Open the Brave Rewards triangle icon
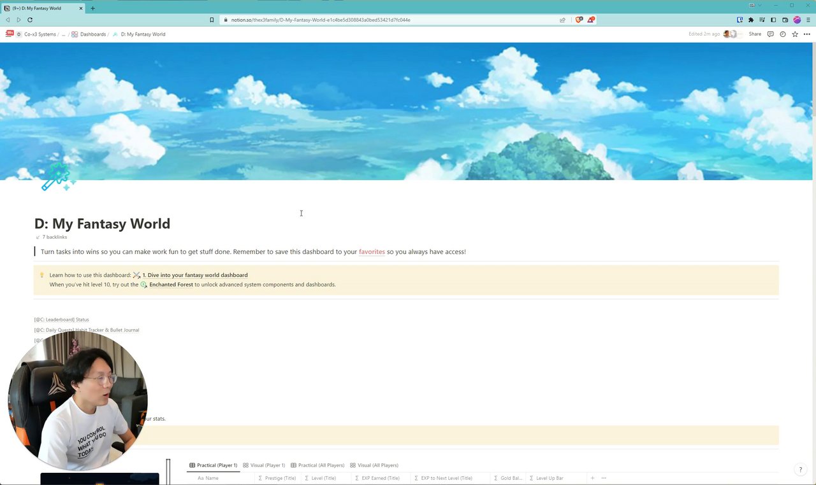816x485 pixels. coord(590,20)
